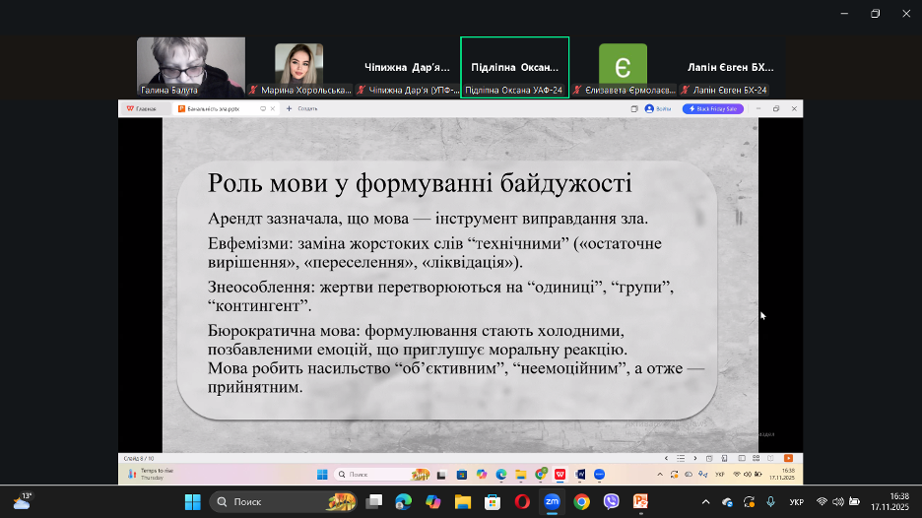Open File Explorer from the taskbar

463,501
